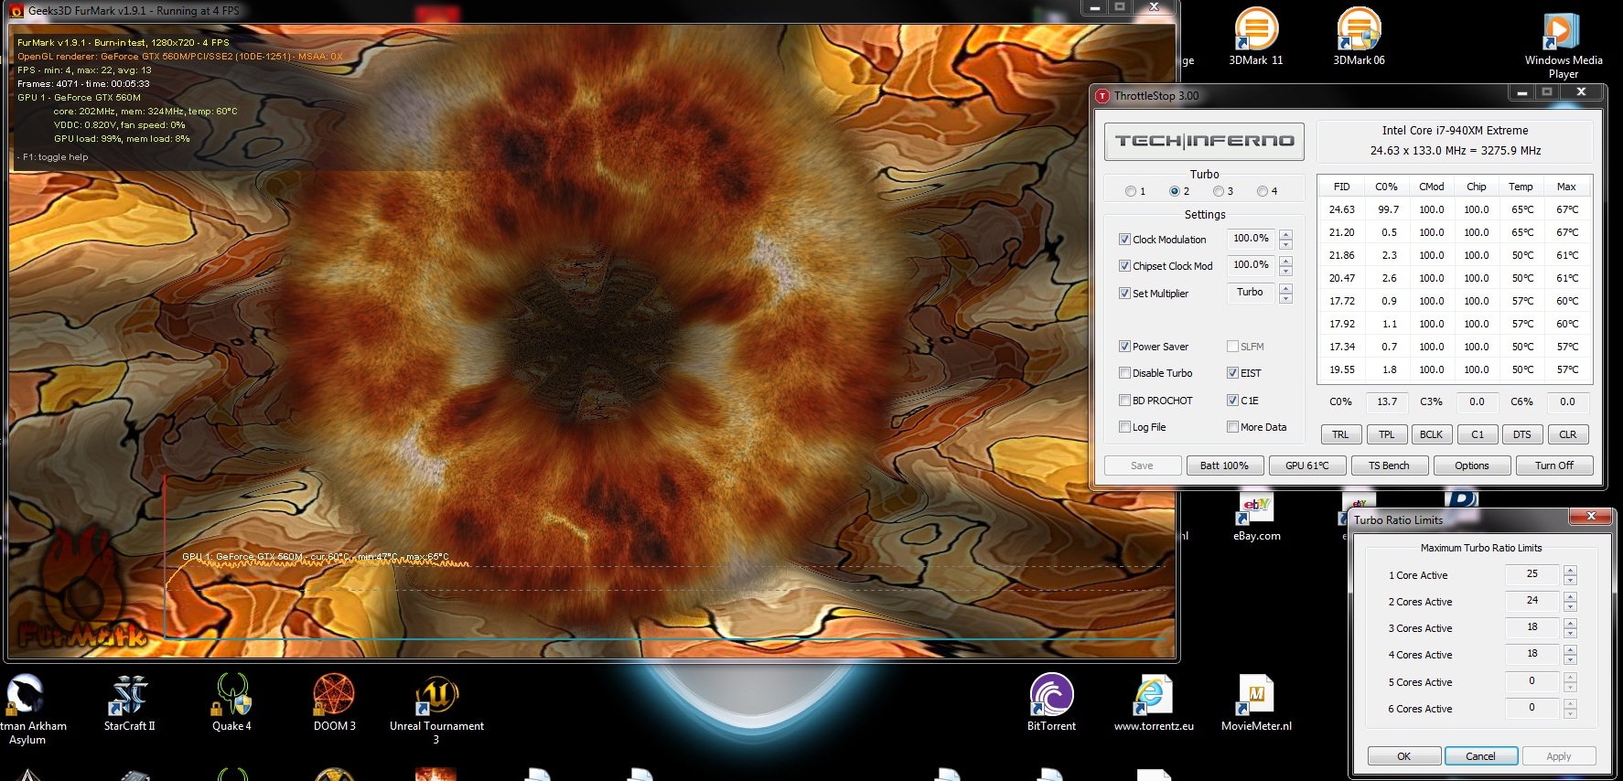Increase 1 Core Active ratio up arrow

point(1570,571)
